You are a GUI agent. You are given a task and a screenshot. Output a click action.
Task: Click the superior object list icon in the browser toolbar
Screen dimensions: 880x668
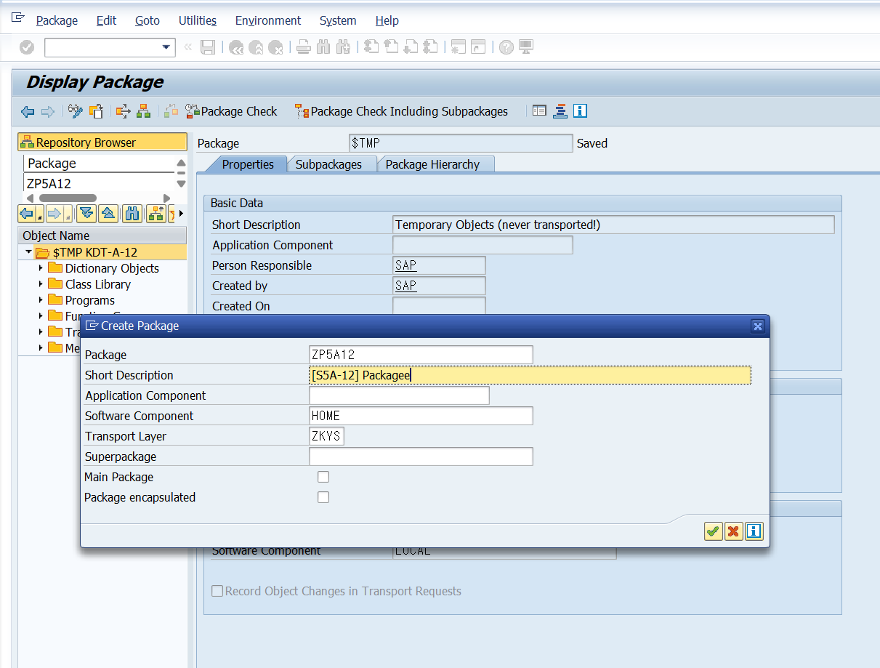(x=156, y=214)
